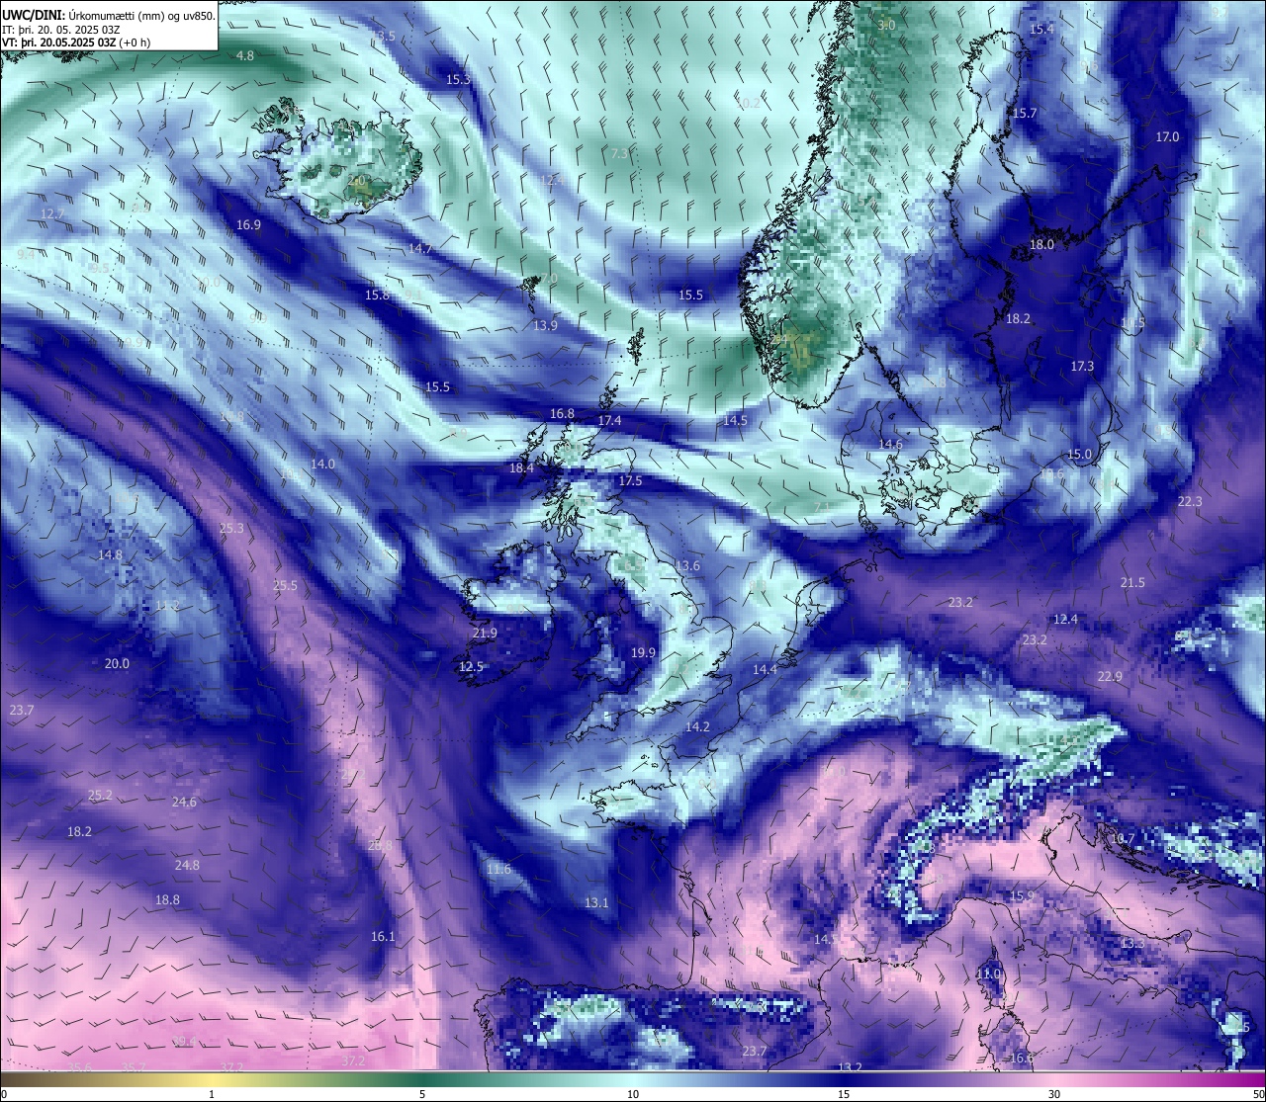Click the 14.7 value on the map
Screen dimensions: 1266x1102
[x=420, y=248]
